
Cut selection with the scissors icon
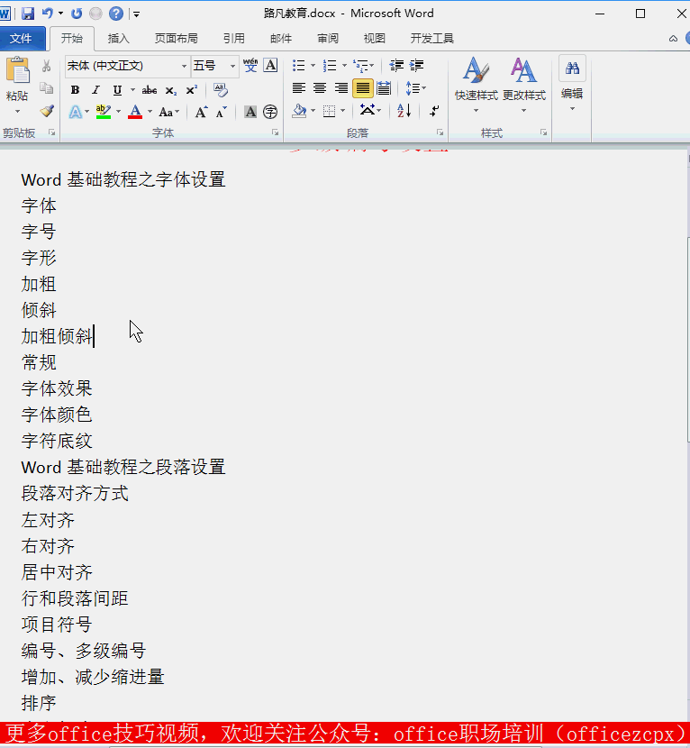pos(46,66)
